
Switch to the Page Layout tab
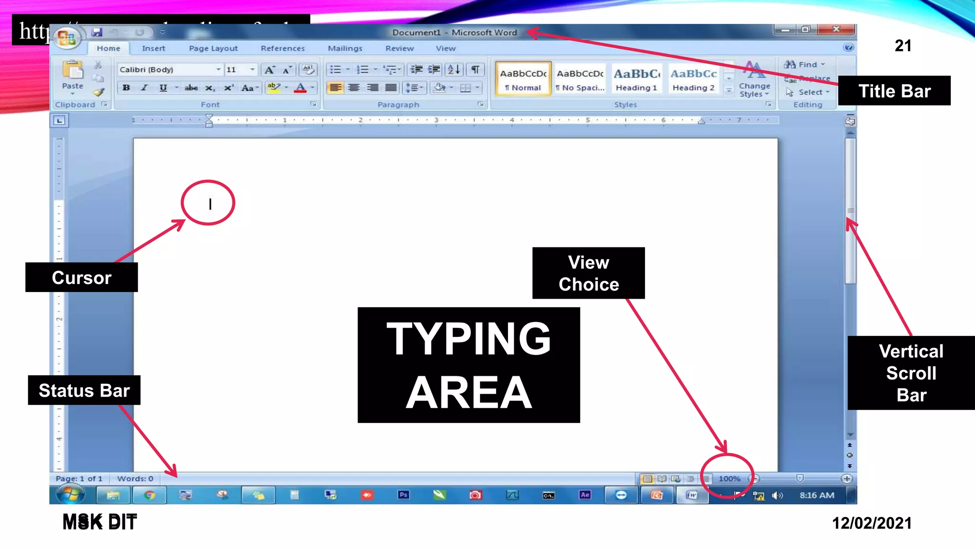tap(213, 48)
